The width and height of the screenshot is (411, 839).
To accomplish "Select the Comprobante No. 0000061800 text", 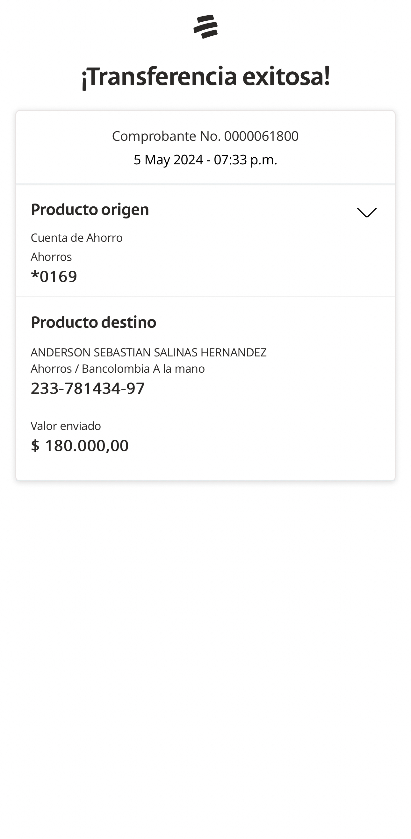I will coord(205,136).
